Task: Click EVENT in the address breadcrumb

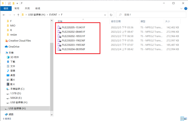Action: coord(53,15)
